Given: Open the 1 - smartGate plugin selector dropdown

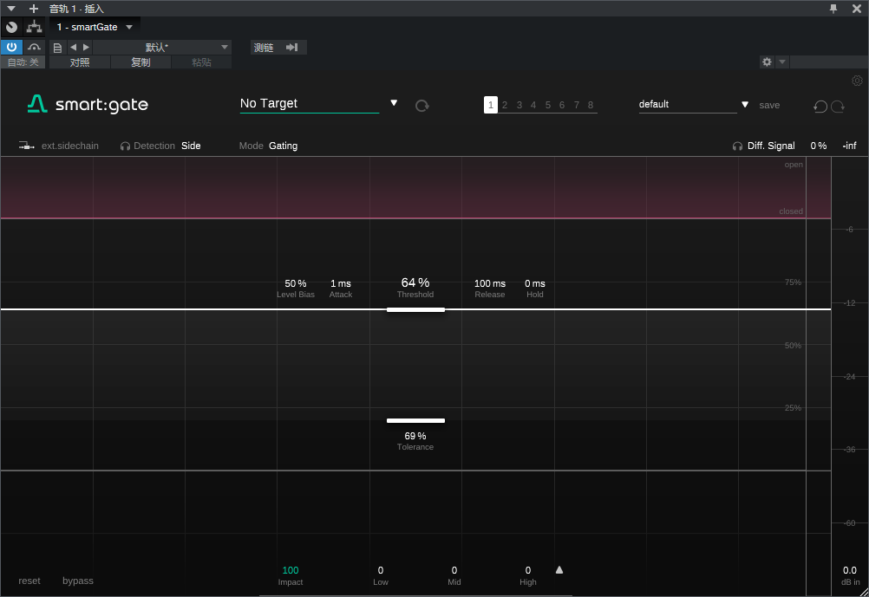Looking at the screenshot, I should point(95,27).
